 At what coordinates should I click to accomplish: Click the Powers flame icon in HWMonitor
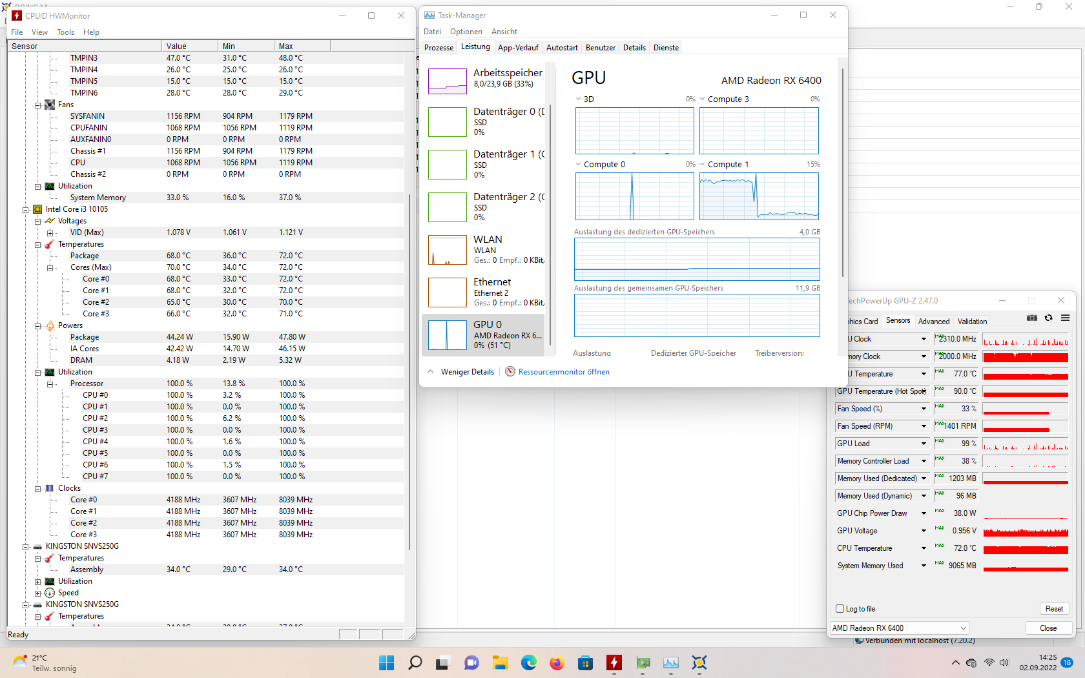[50, 325]
